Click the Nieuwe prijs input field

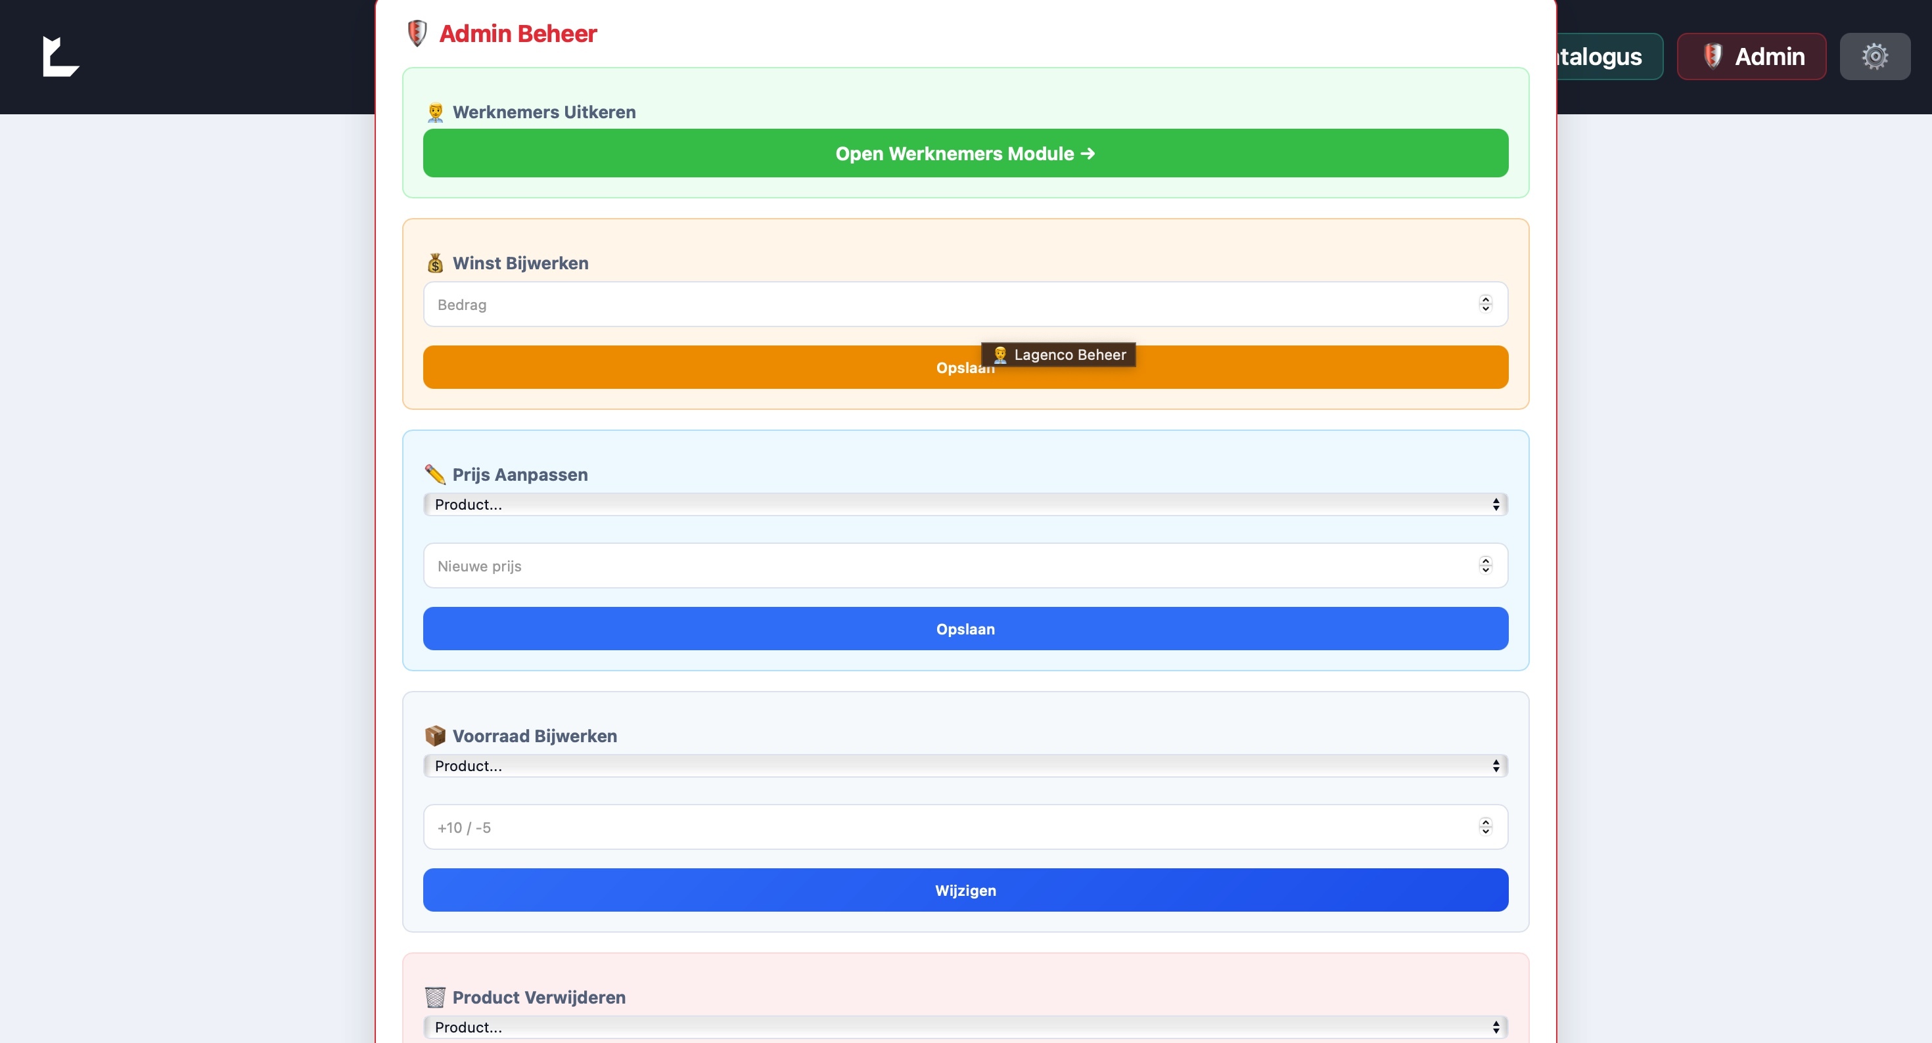pos(965,566)
